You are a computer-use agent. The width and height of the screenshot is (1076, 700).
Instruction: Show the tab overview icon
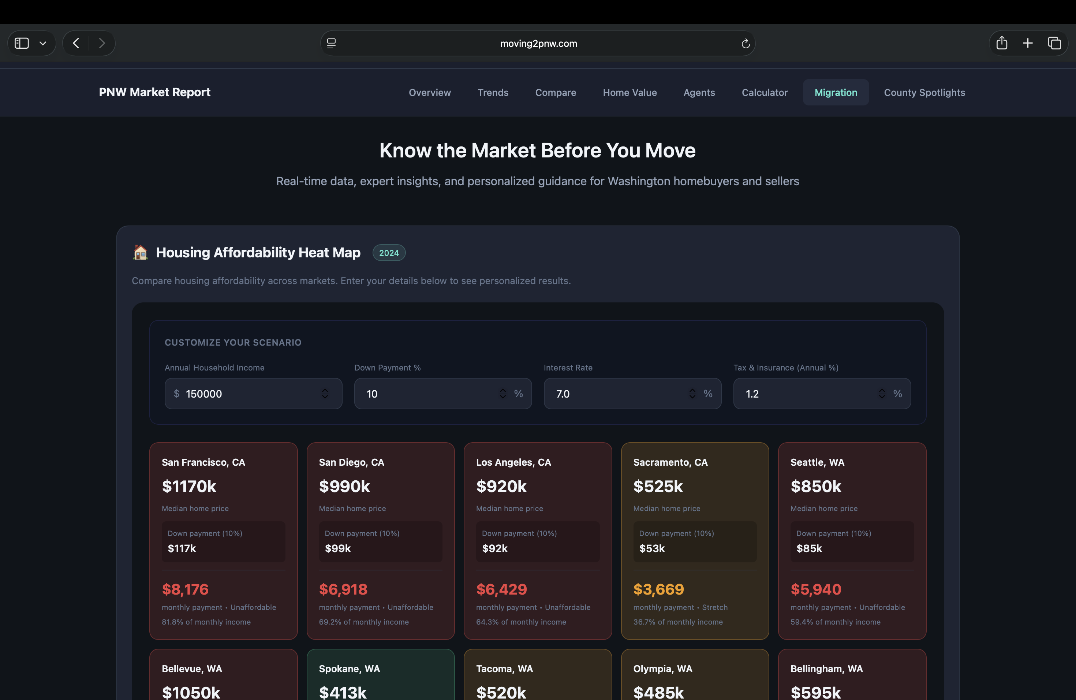coord(1054,44)
